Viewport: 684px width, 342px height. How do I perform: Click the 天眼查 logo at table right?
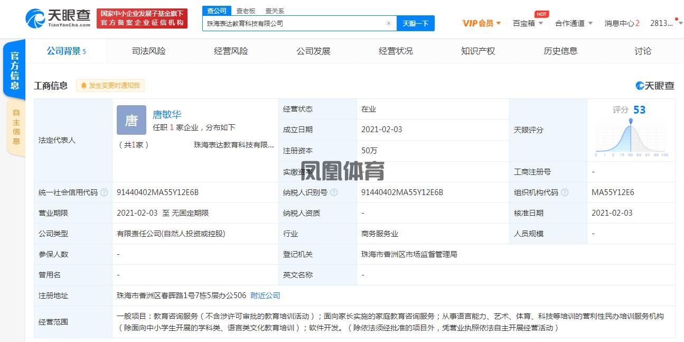(655, 86)
